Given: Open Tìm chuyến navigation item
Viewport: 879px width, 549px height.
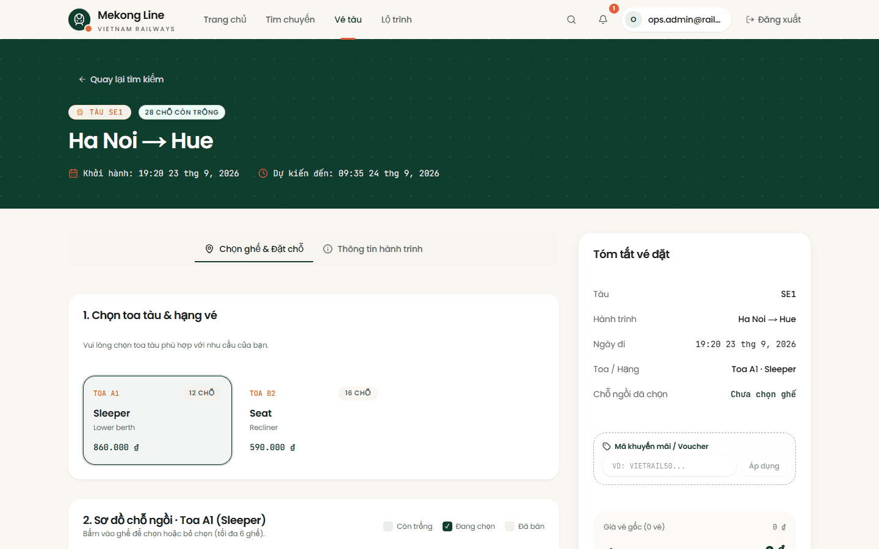Looking at the screenshot, I should click(x=290, y=20).
